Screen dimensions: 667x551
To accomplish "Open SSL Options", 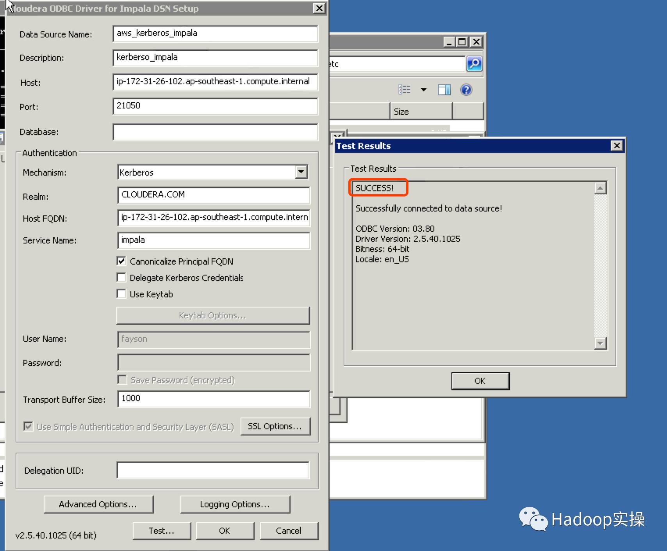I will (x=275, y=426).
